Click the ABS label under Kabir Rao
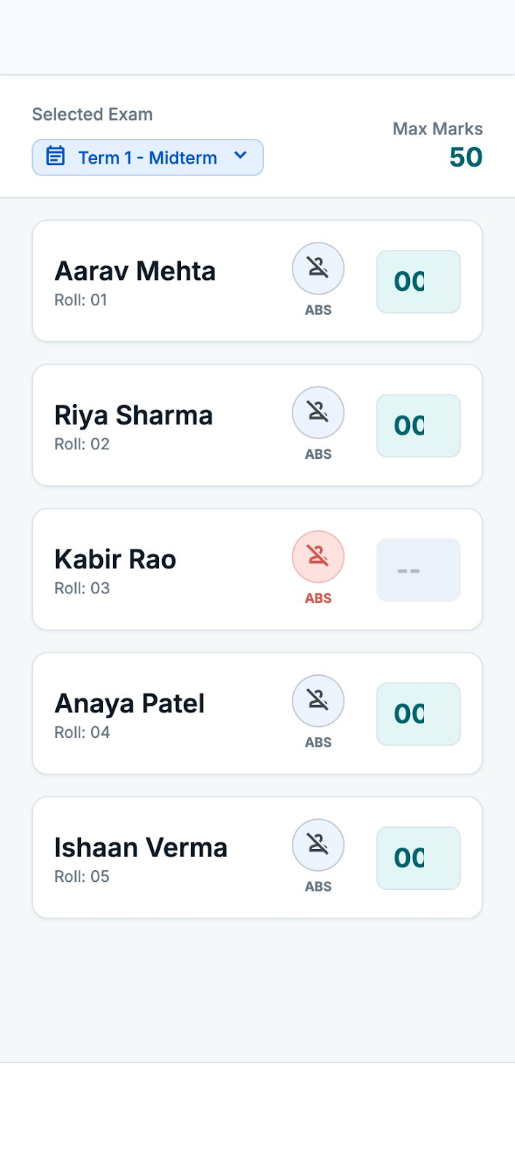 (318, 598)
